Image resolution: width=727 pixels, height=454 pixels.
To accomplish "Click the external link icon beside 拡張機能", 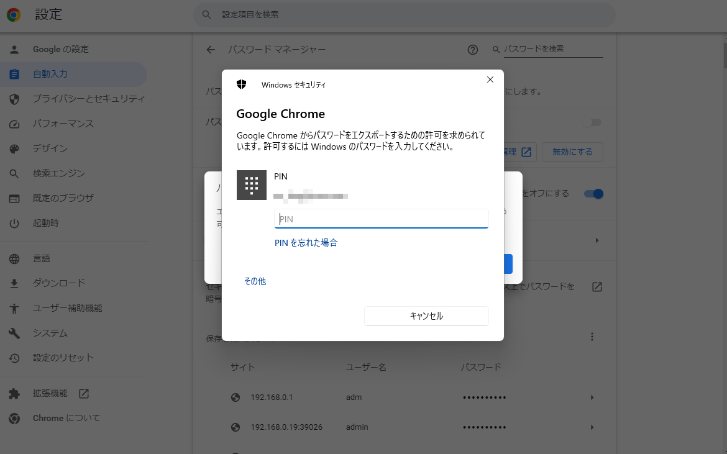I will pyautogui.click(x=84, y=394).
